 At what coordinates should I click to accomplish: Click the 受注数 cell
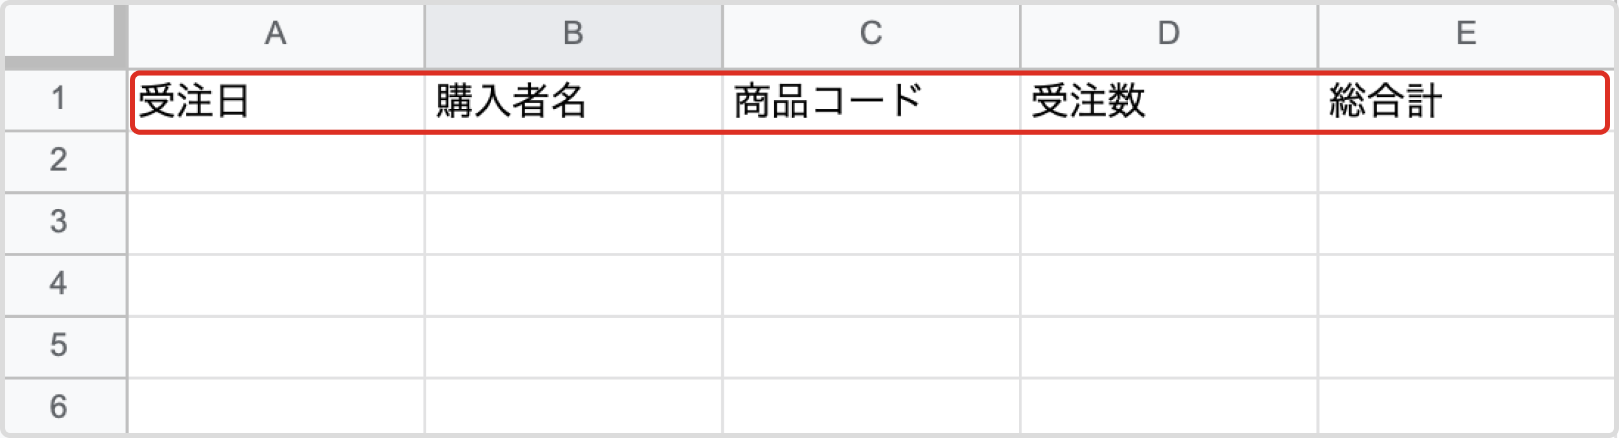pos(1168,101)
